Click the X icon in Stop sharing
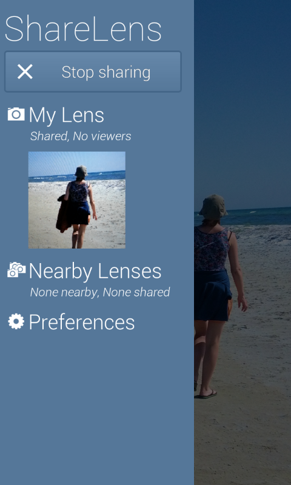Image resolution: width=291 pixels, height=485 pixels. click(x=25, y=72)
